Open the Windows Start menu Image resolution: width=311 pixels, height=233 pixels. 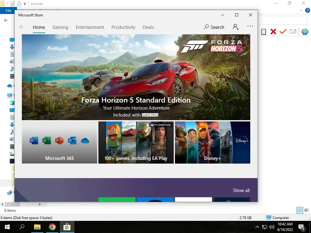[x=7, y=227]
